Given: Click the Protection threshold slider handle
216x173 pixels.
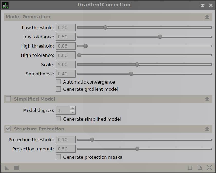Looking at the screenshot, I should tap(92, 140).
